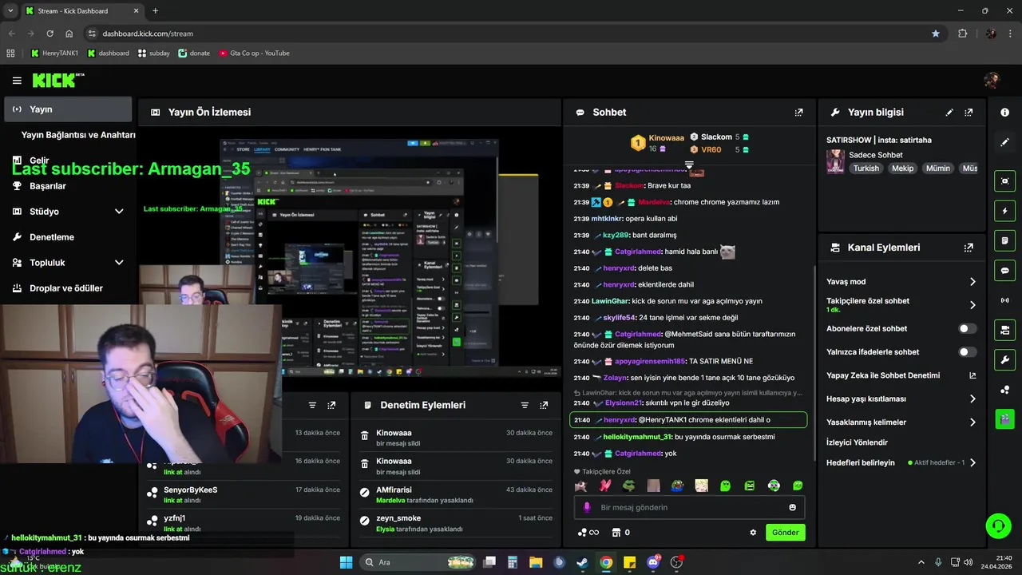Open Yavaş mod settings chevron
1022x575 pixels.
point(972,282)
